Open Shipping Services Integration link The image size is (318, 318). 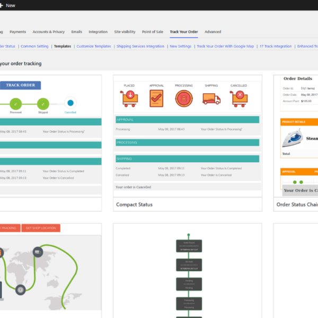pyautogui.click(x=140, y=46)
